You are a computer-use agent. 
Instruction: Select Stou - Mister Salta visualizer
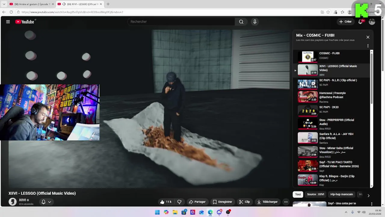[x=331, y=152]
